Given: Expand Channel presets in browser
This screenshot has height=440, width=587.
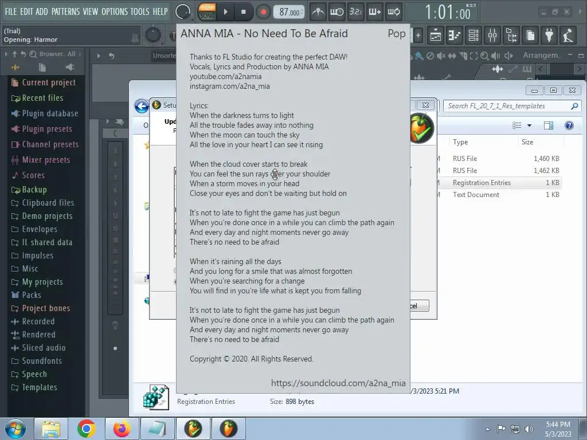Looking at the screenshot, I should pyautogui.click(x=45, y=144).
